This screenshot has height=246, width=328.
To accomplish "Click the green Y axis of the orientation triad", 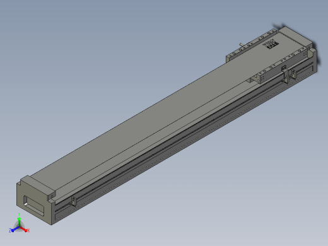I will click(19, 220).
